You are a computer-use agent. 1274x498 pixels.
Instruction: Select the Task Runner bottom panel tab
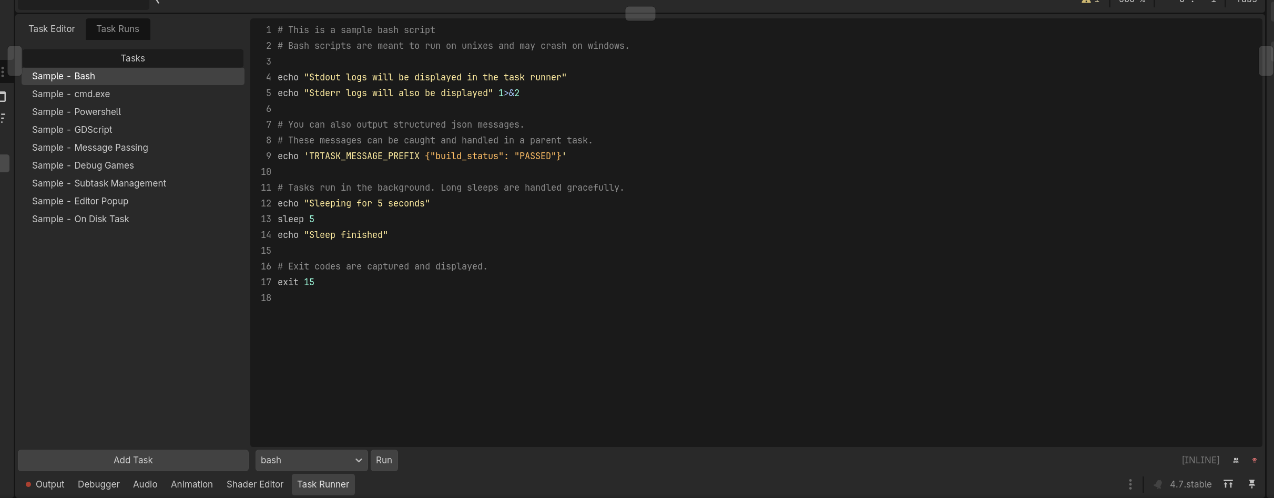323,484
